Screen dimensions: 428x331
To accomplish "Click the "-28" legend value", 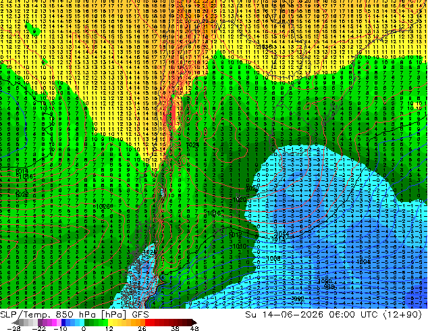I will (14, 328).
